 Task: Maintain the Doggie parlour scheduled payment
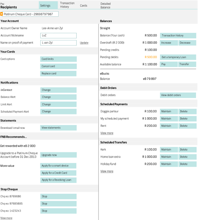pyautogui.click(x=169, y=111)
